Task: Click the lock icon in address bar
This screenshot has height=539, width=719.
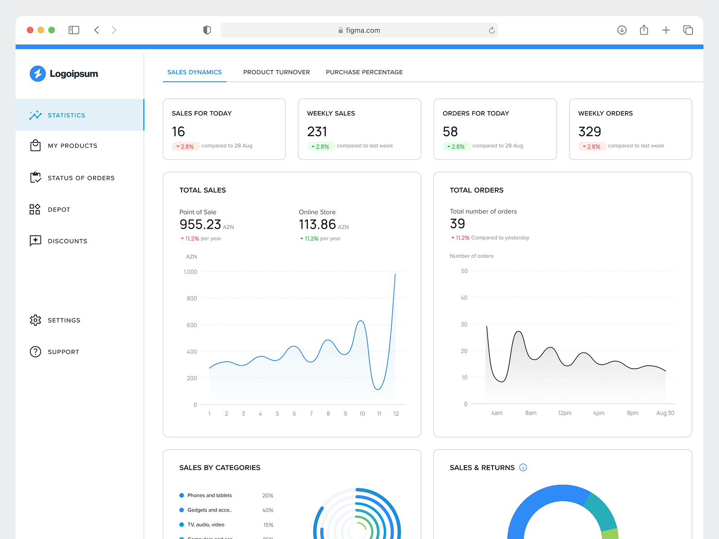Action: tap(341, 30)
